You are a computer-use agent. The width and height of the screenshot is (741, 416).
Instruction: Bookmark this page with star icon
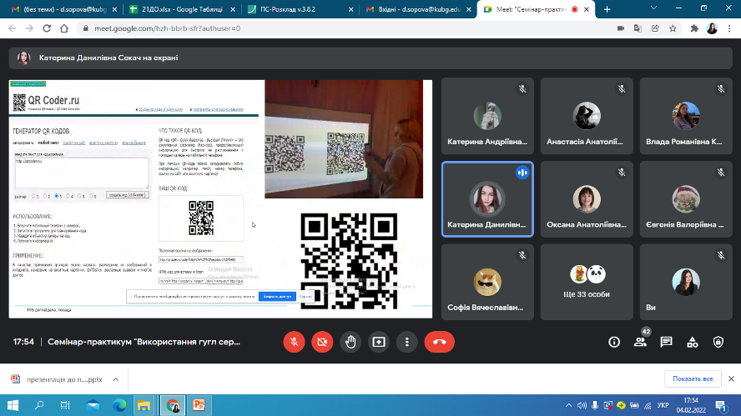click(x=672, y=28)
